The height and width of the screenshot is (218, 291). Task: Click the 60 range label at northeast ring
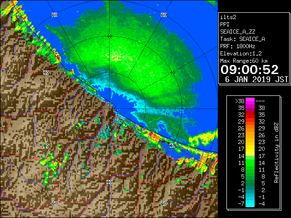(x=164, y=15)
